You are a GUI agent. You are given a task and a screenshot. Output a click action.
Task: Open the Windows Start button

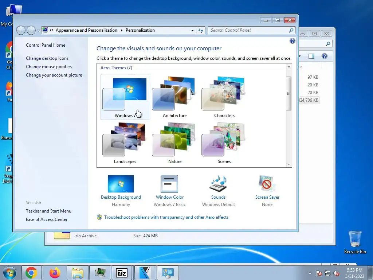[x=10, y=273]
